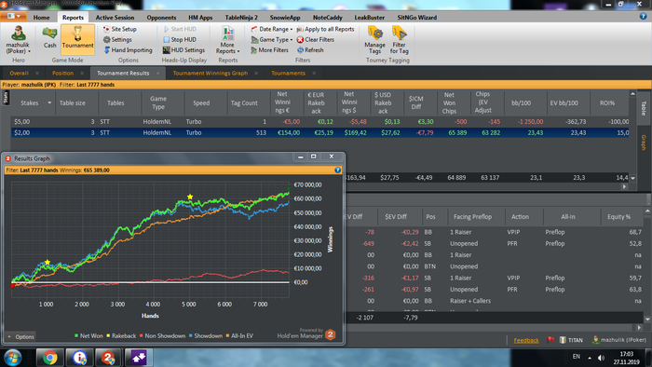Open the Windows Start menu
The image size is (652, 367).
pos(13,358)
